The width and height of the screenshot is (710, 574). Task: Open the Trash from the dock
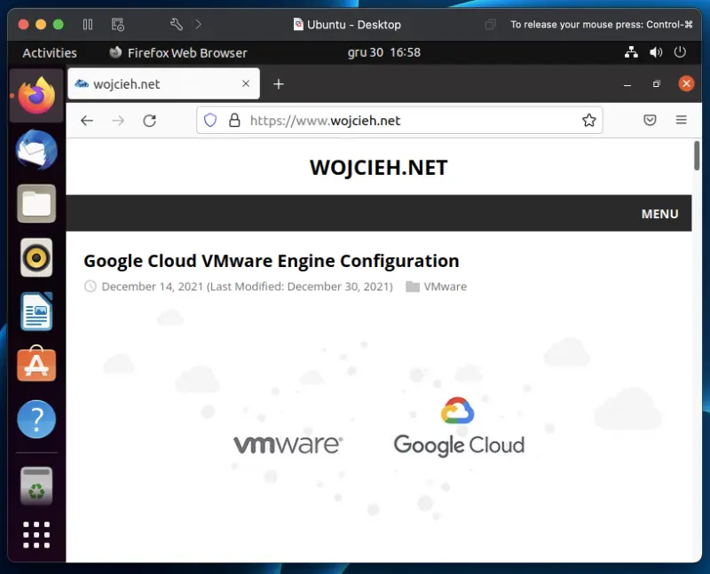[x=35, y=485]
